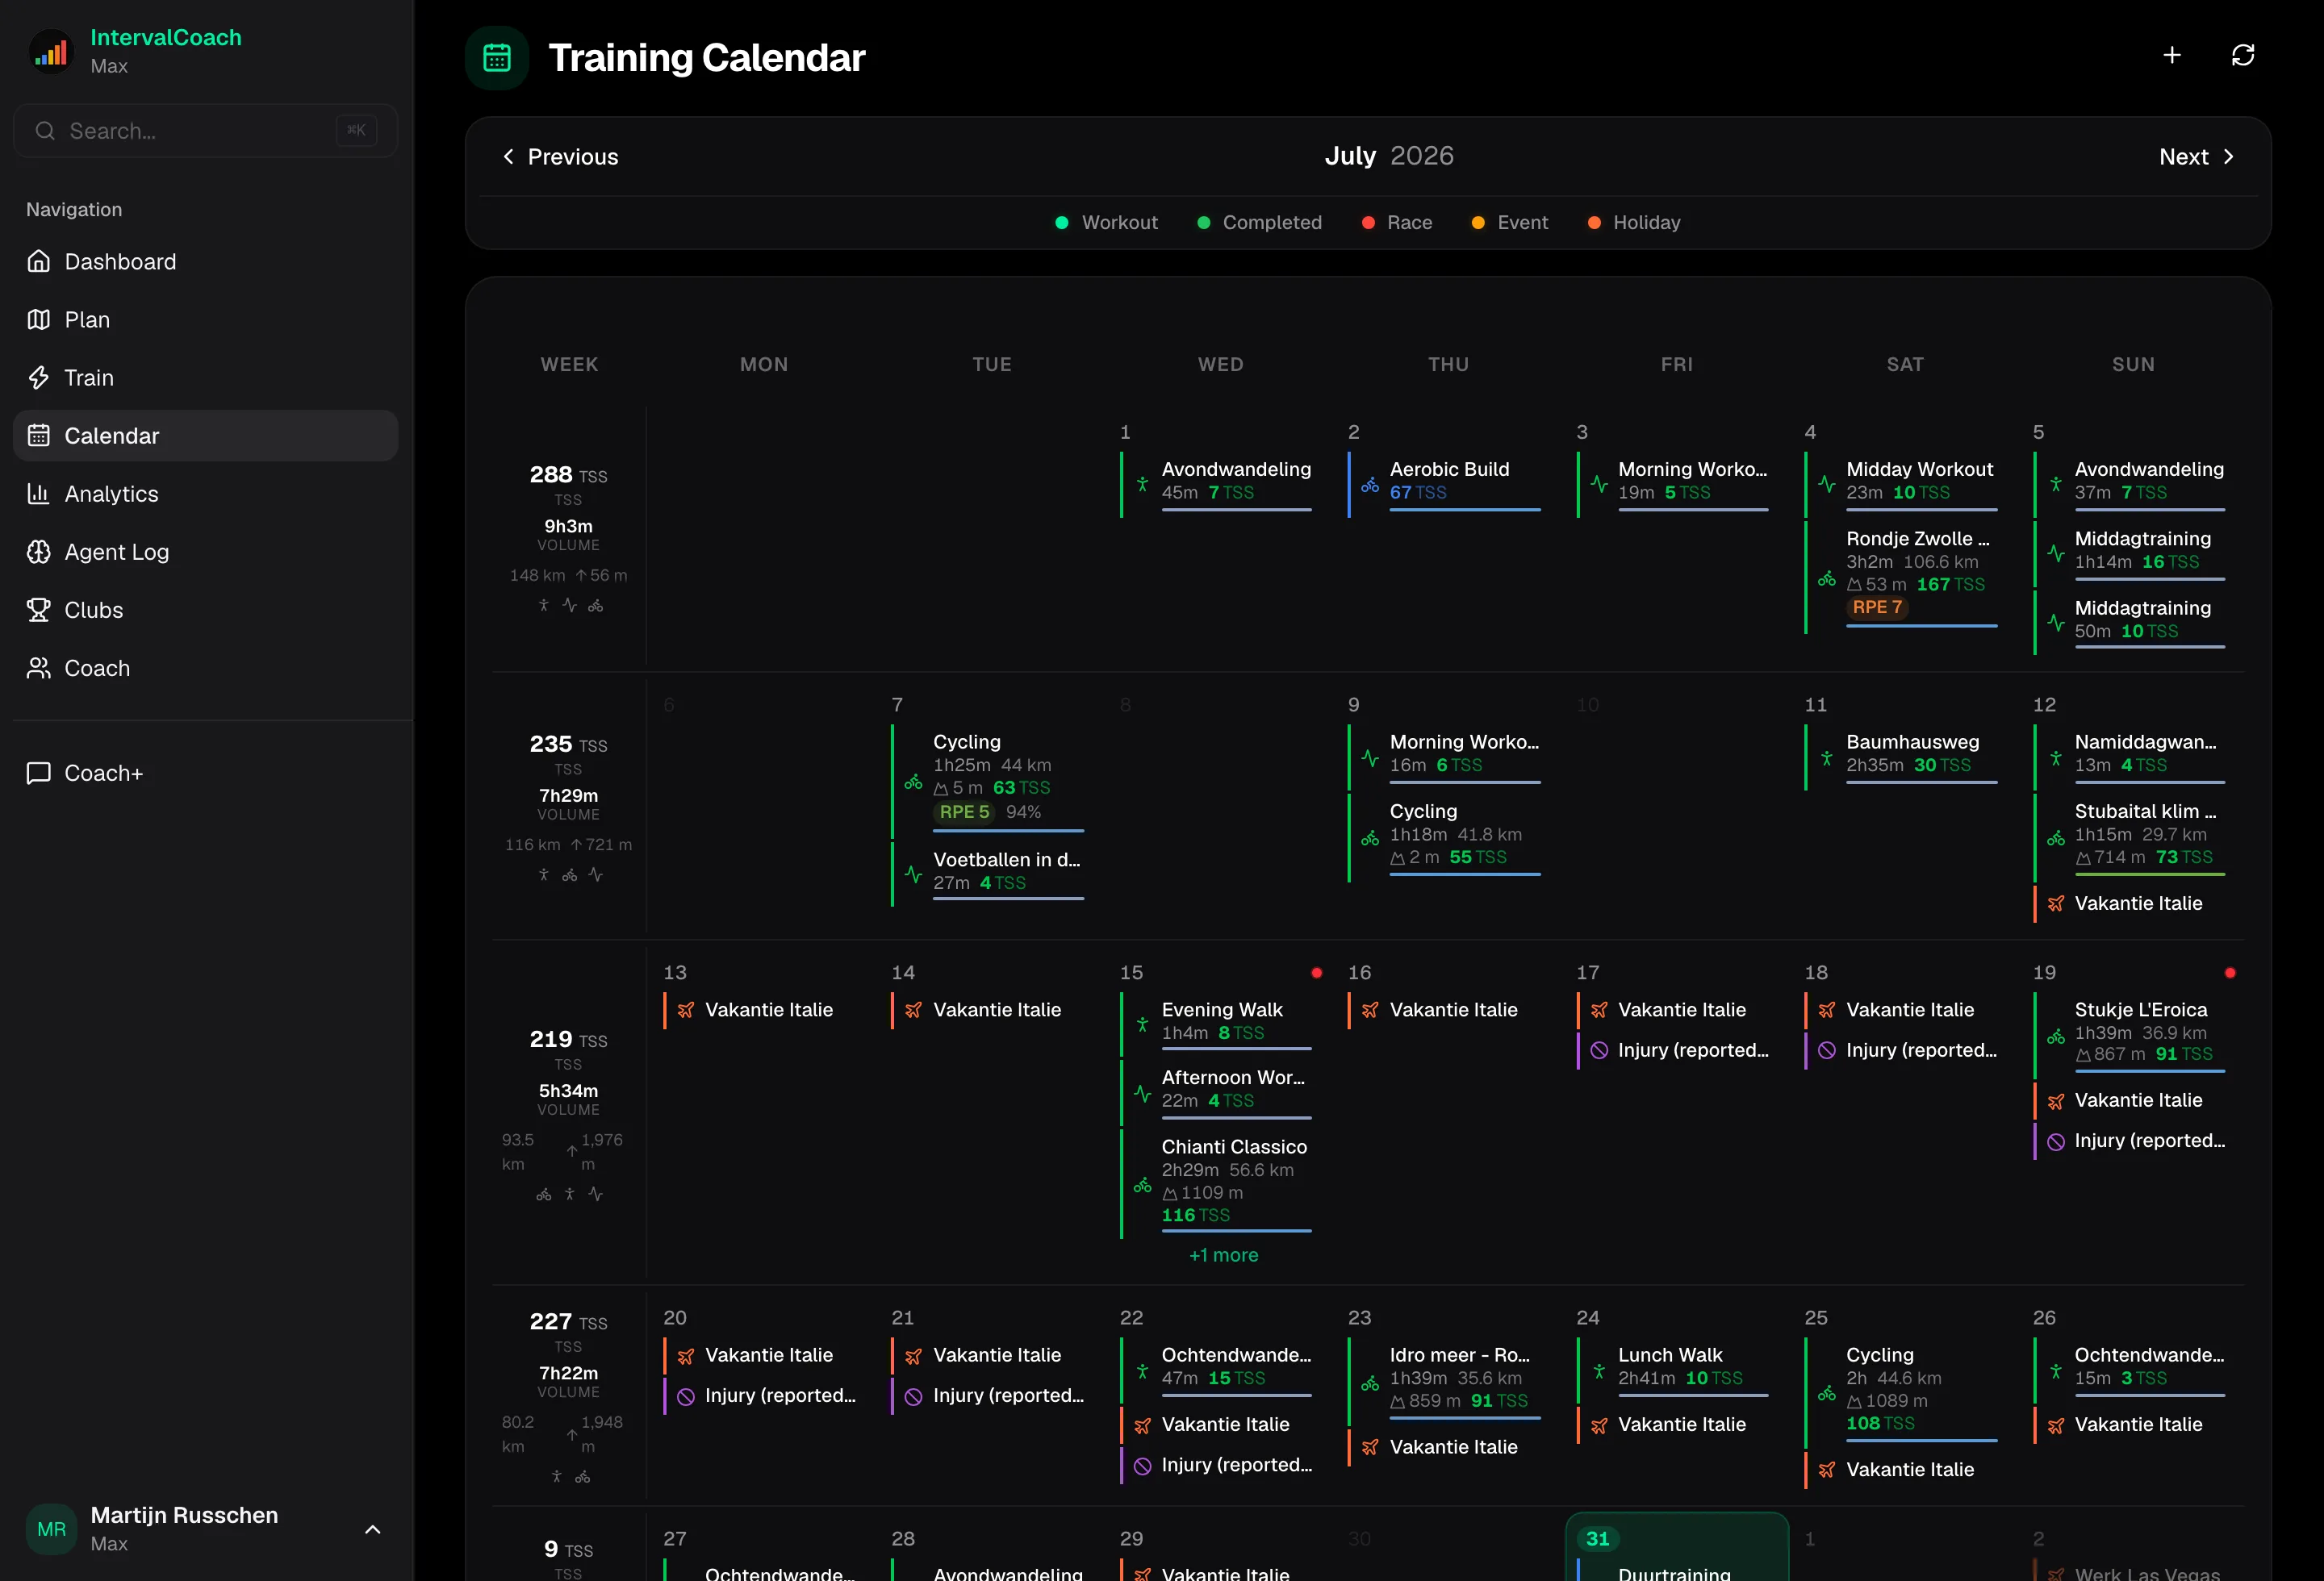Go to Train in the navigation
This screenshot has width=2324, height=1581.
[x=206, y=378]
